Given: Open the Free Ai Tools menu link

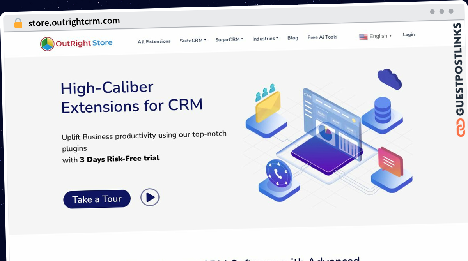Looking at the screenshot, I should point(323,37).
